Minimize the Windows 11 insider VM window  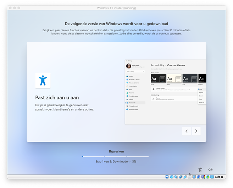(15, 8)
